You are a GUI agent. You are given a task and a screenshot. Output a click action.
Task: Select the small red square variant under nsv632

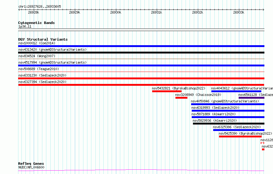pyautogui.click(x=263, y=149)
